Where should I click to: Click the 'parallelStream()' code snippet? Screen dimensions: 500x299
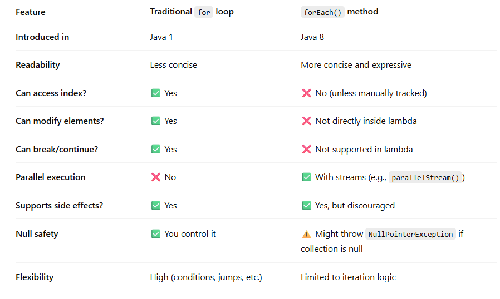pos(425,177)
